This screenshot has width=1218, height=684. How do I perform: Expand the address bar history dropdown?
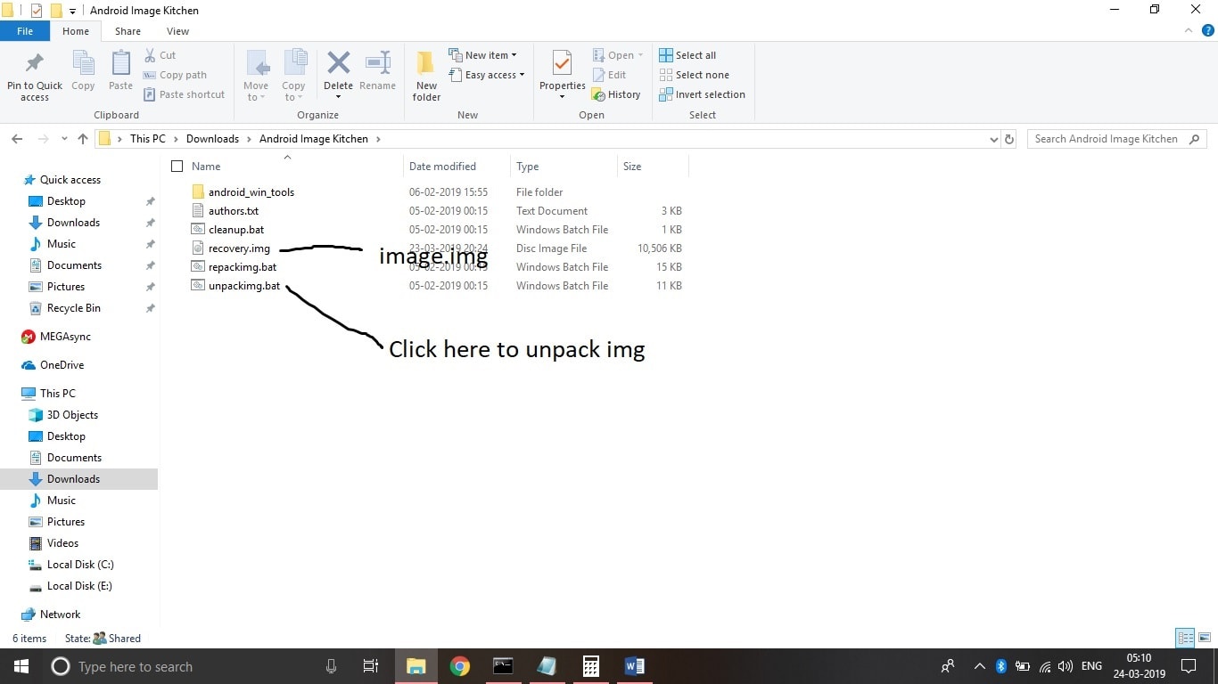[994, 139]
